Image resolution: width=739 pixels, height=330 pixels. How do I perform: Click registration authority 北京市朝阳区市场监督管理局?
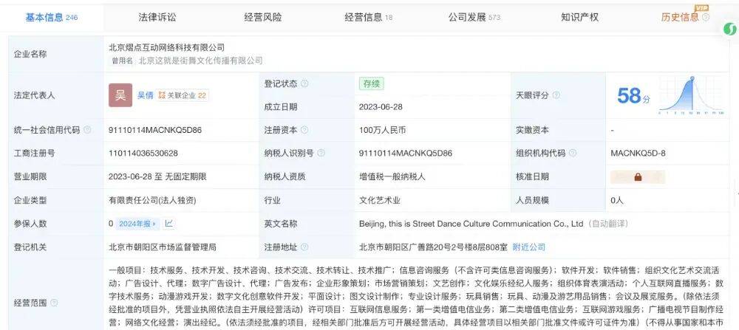162,247
